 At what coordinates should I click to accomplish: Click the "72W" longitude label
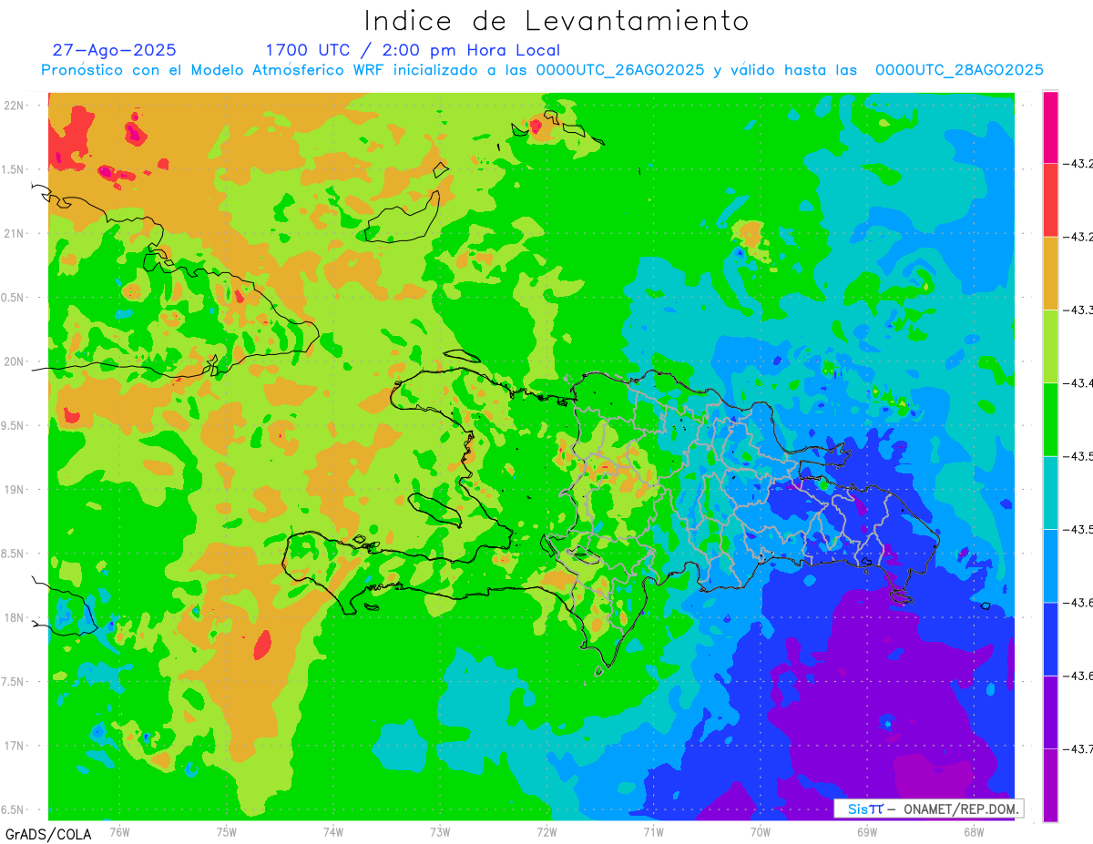pos(546,831)
